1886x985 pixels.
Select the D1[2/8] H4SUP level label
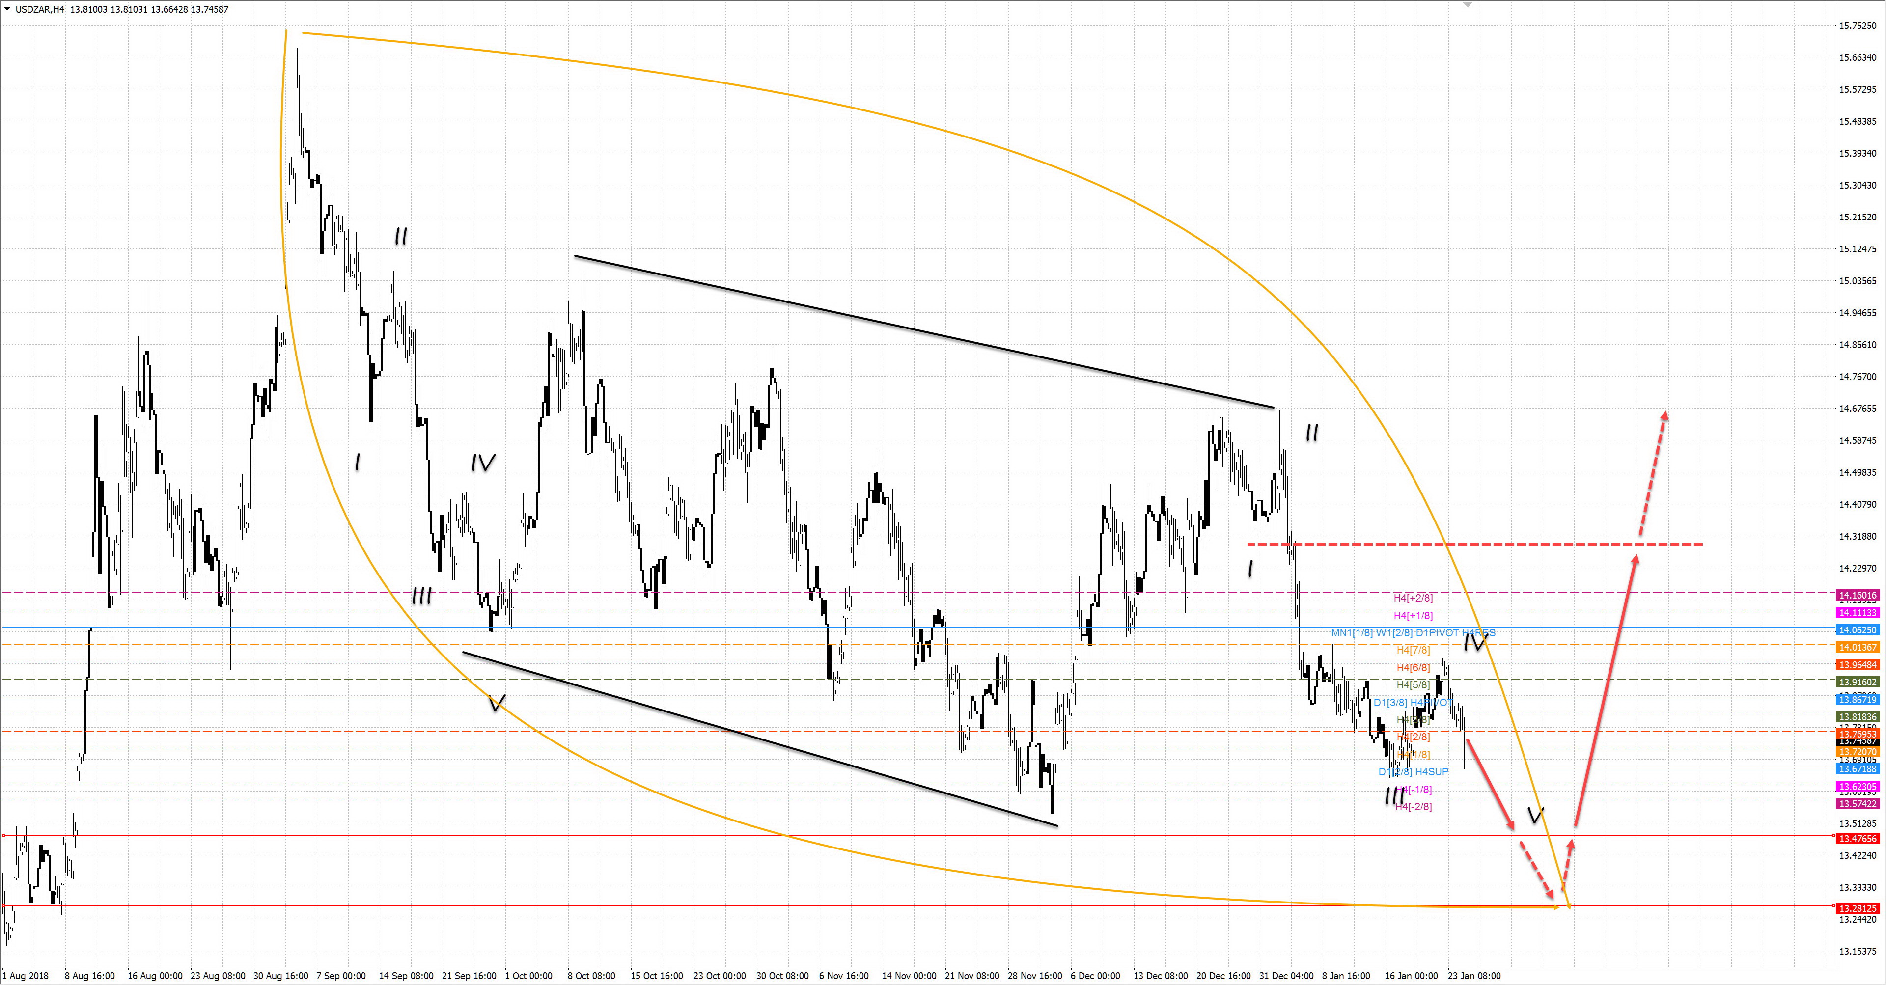1413,772
